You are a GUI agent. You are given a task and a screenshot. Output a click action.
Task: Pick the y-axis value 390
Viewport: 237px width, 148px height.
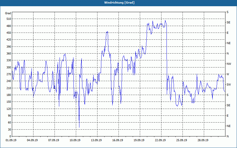[x=9, y=47]
